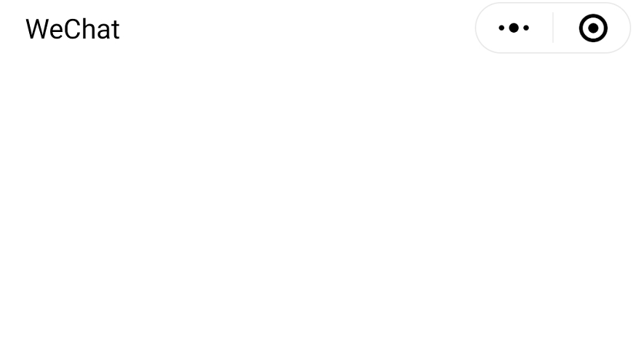Select the capsule button's left half

coord(514,28)
